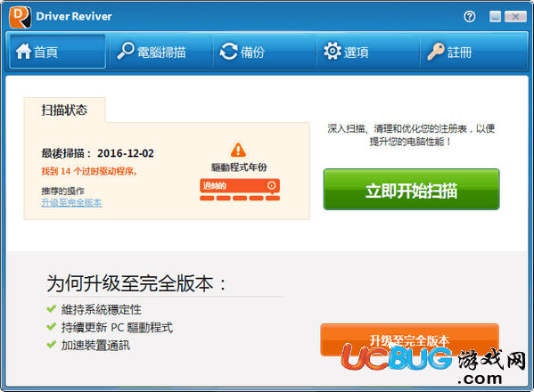The height and width of the screenshot is (392, 534).
Task: Open the 備份 backup tab
Action: [x=265, y=52]
